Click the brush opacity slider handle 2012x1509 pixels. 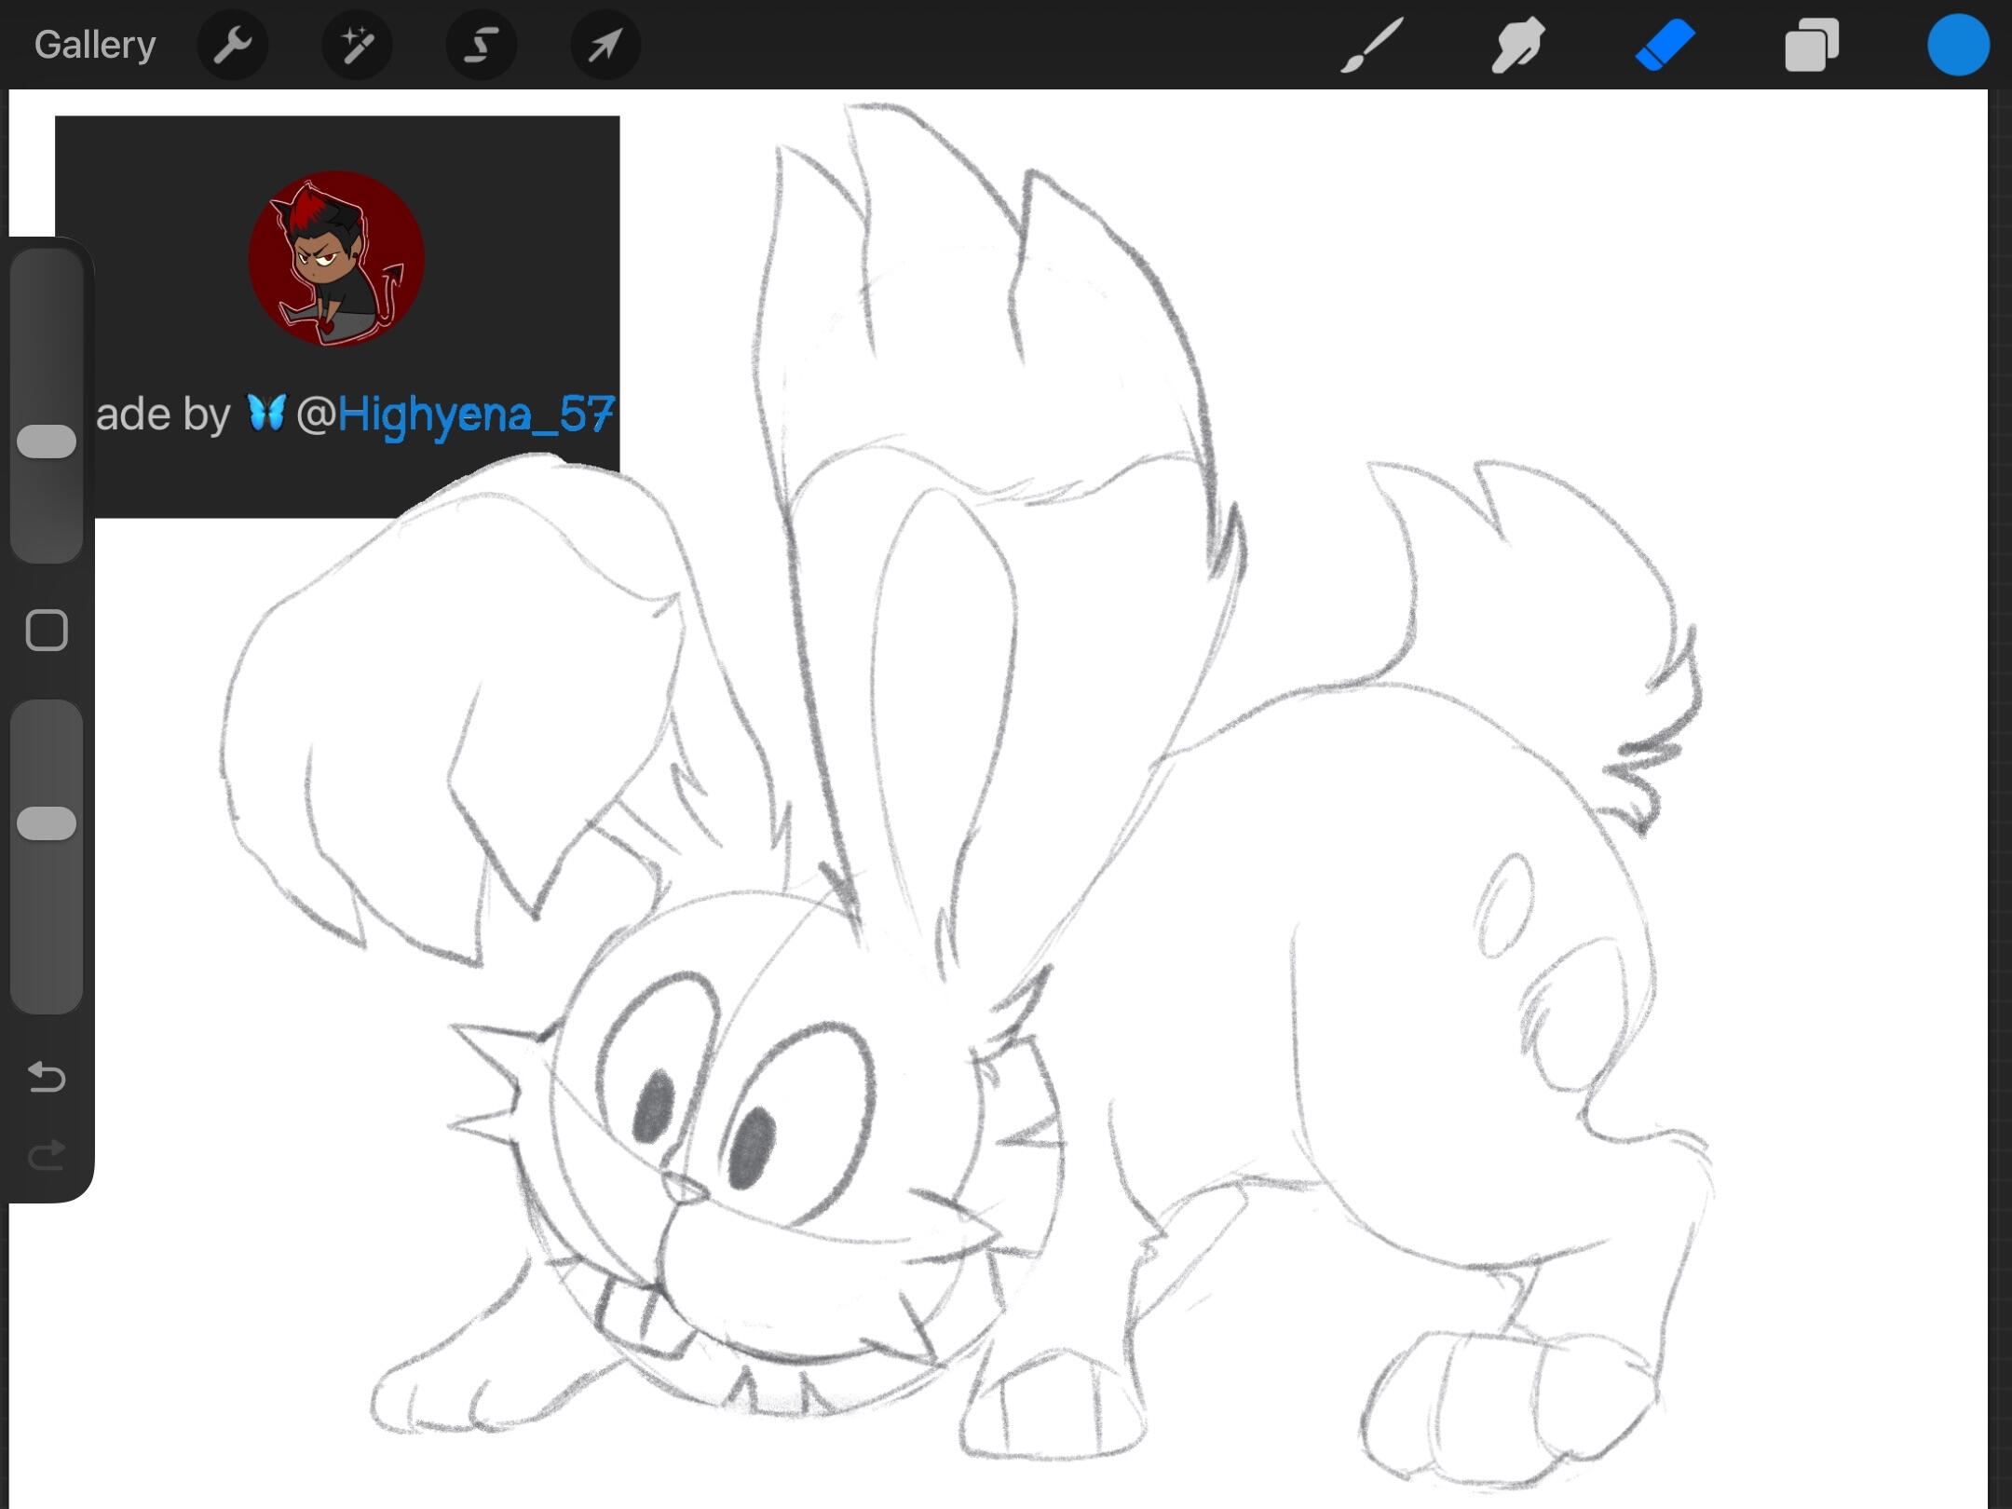47,823
